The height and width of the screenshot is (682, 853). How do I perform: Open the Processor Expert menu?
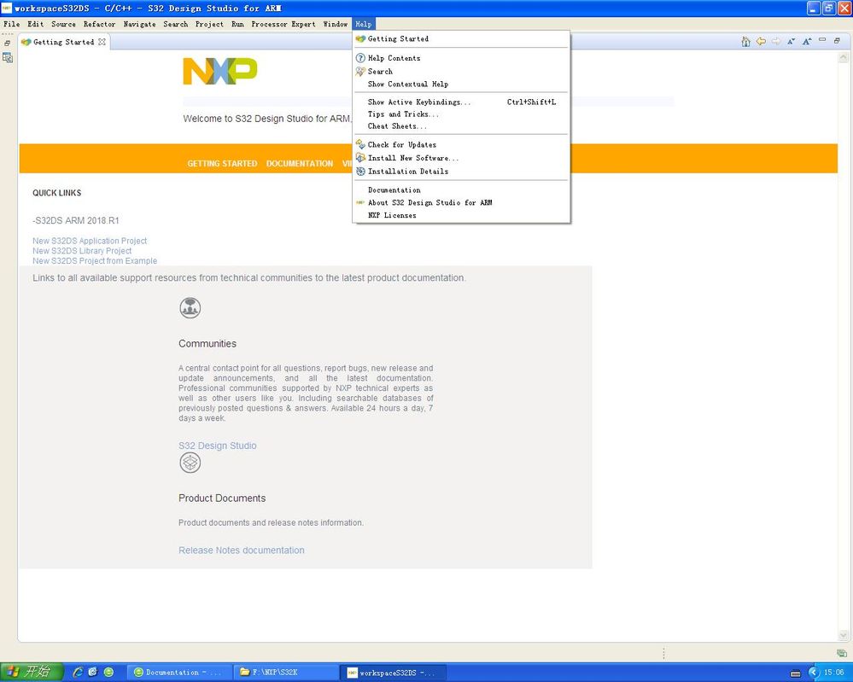[283, 24]
